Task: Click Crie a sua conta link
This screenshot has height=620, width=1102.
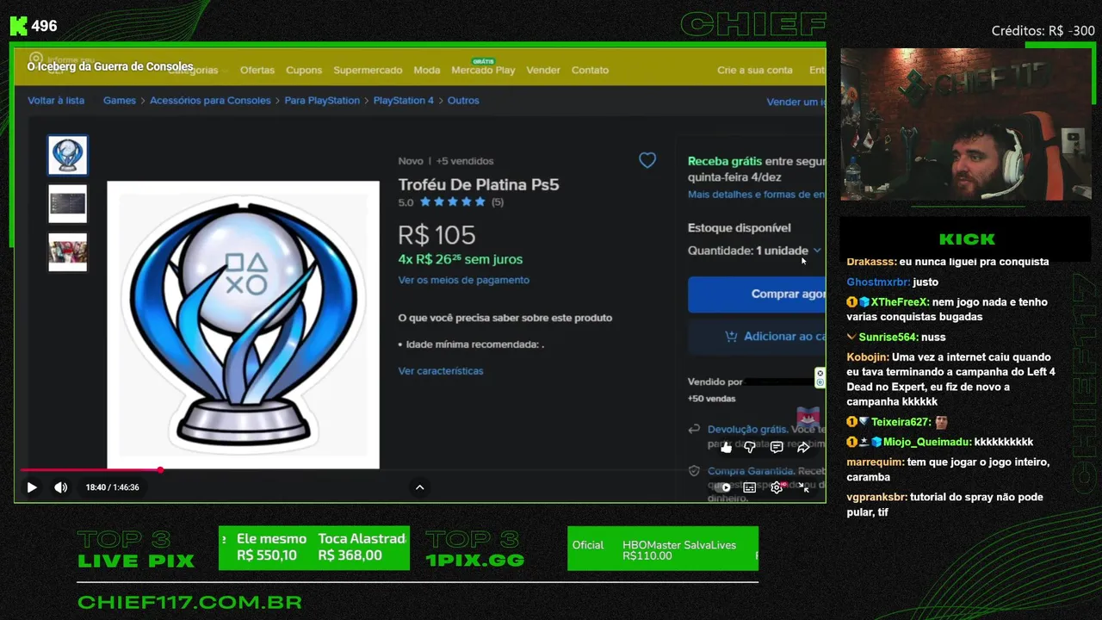Action: (755, 71)
